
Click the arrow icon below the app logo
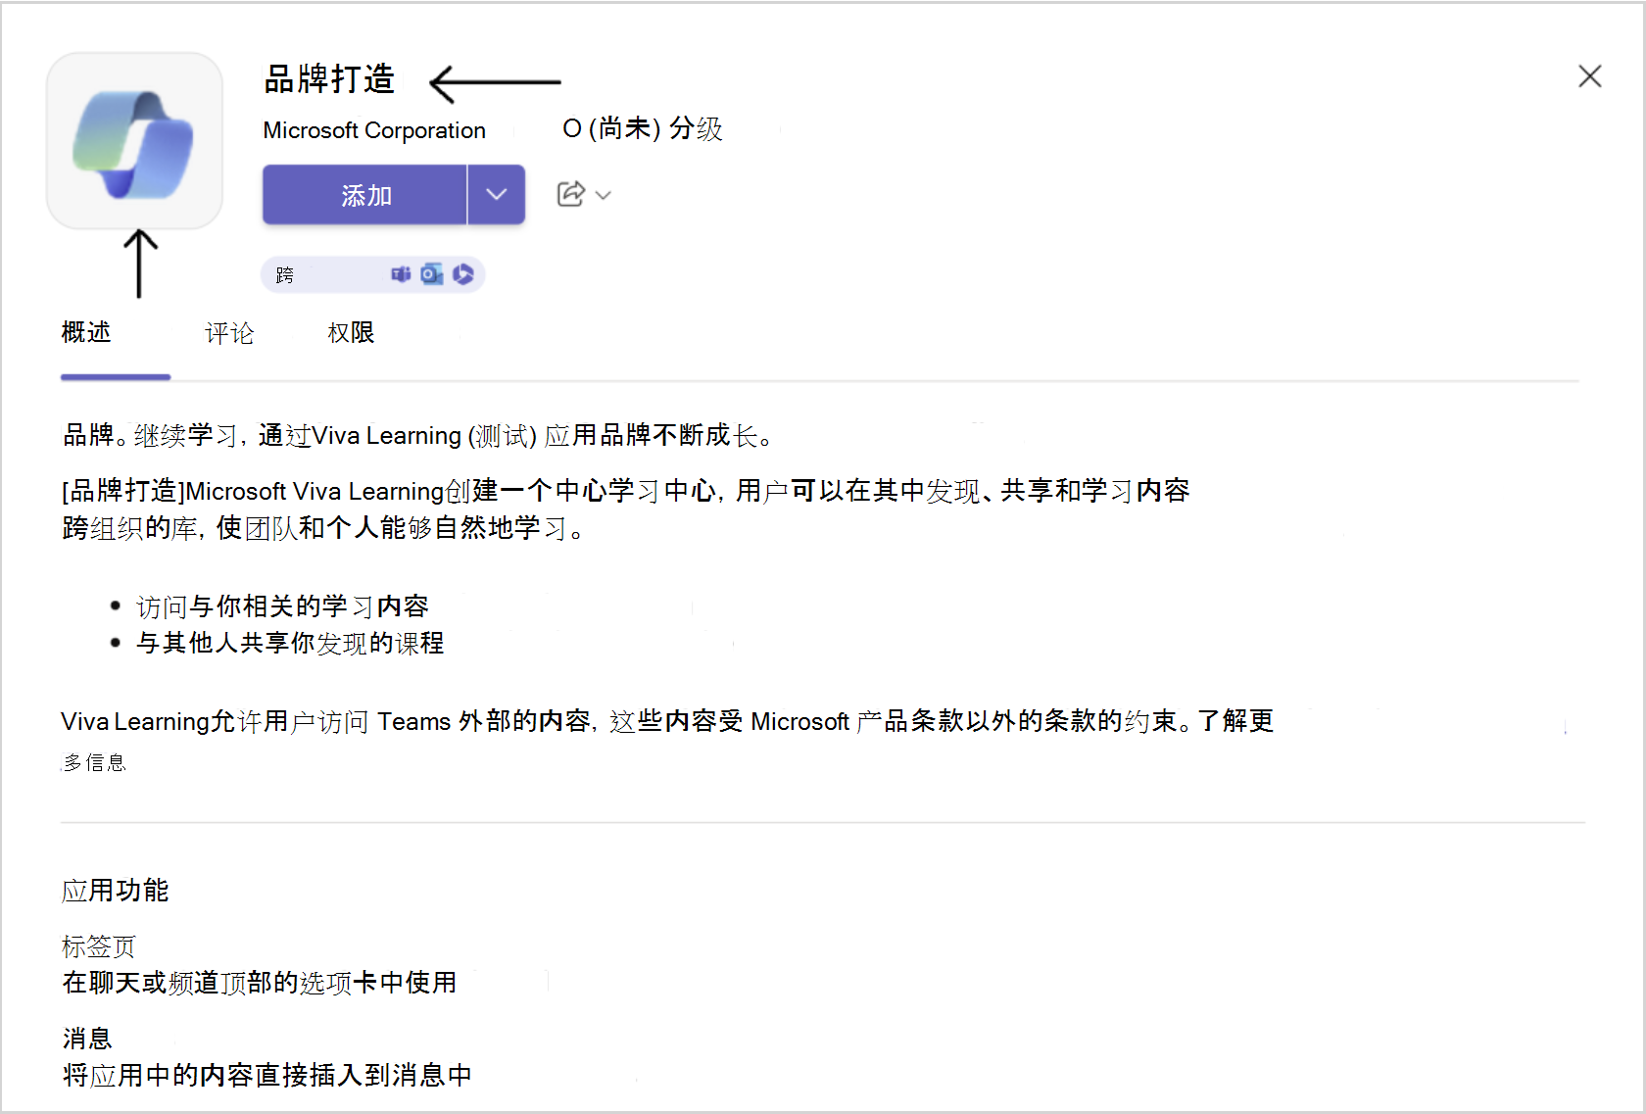pyautogui.click(x=138, y=263)
